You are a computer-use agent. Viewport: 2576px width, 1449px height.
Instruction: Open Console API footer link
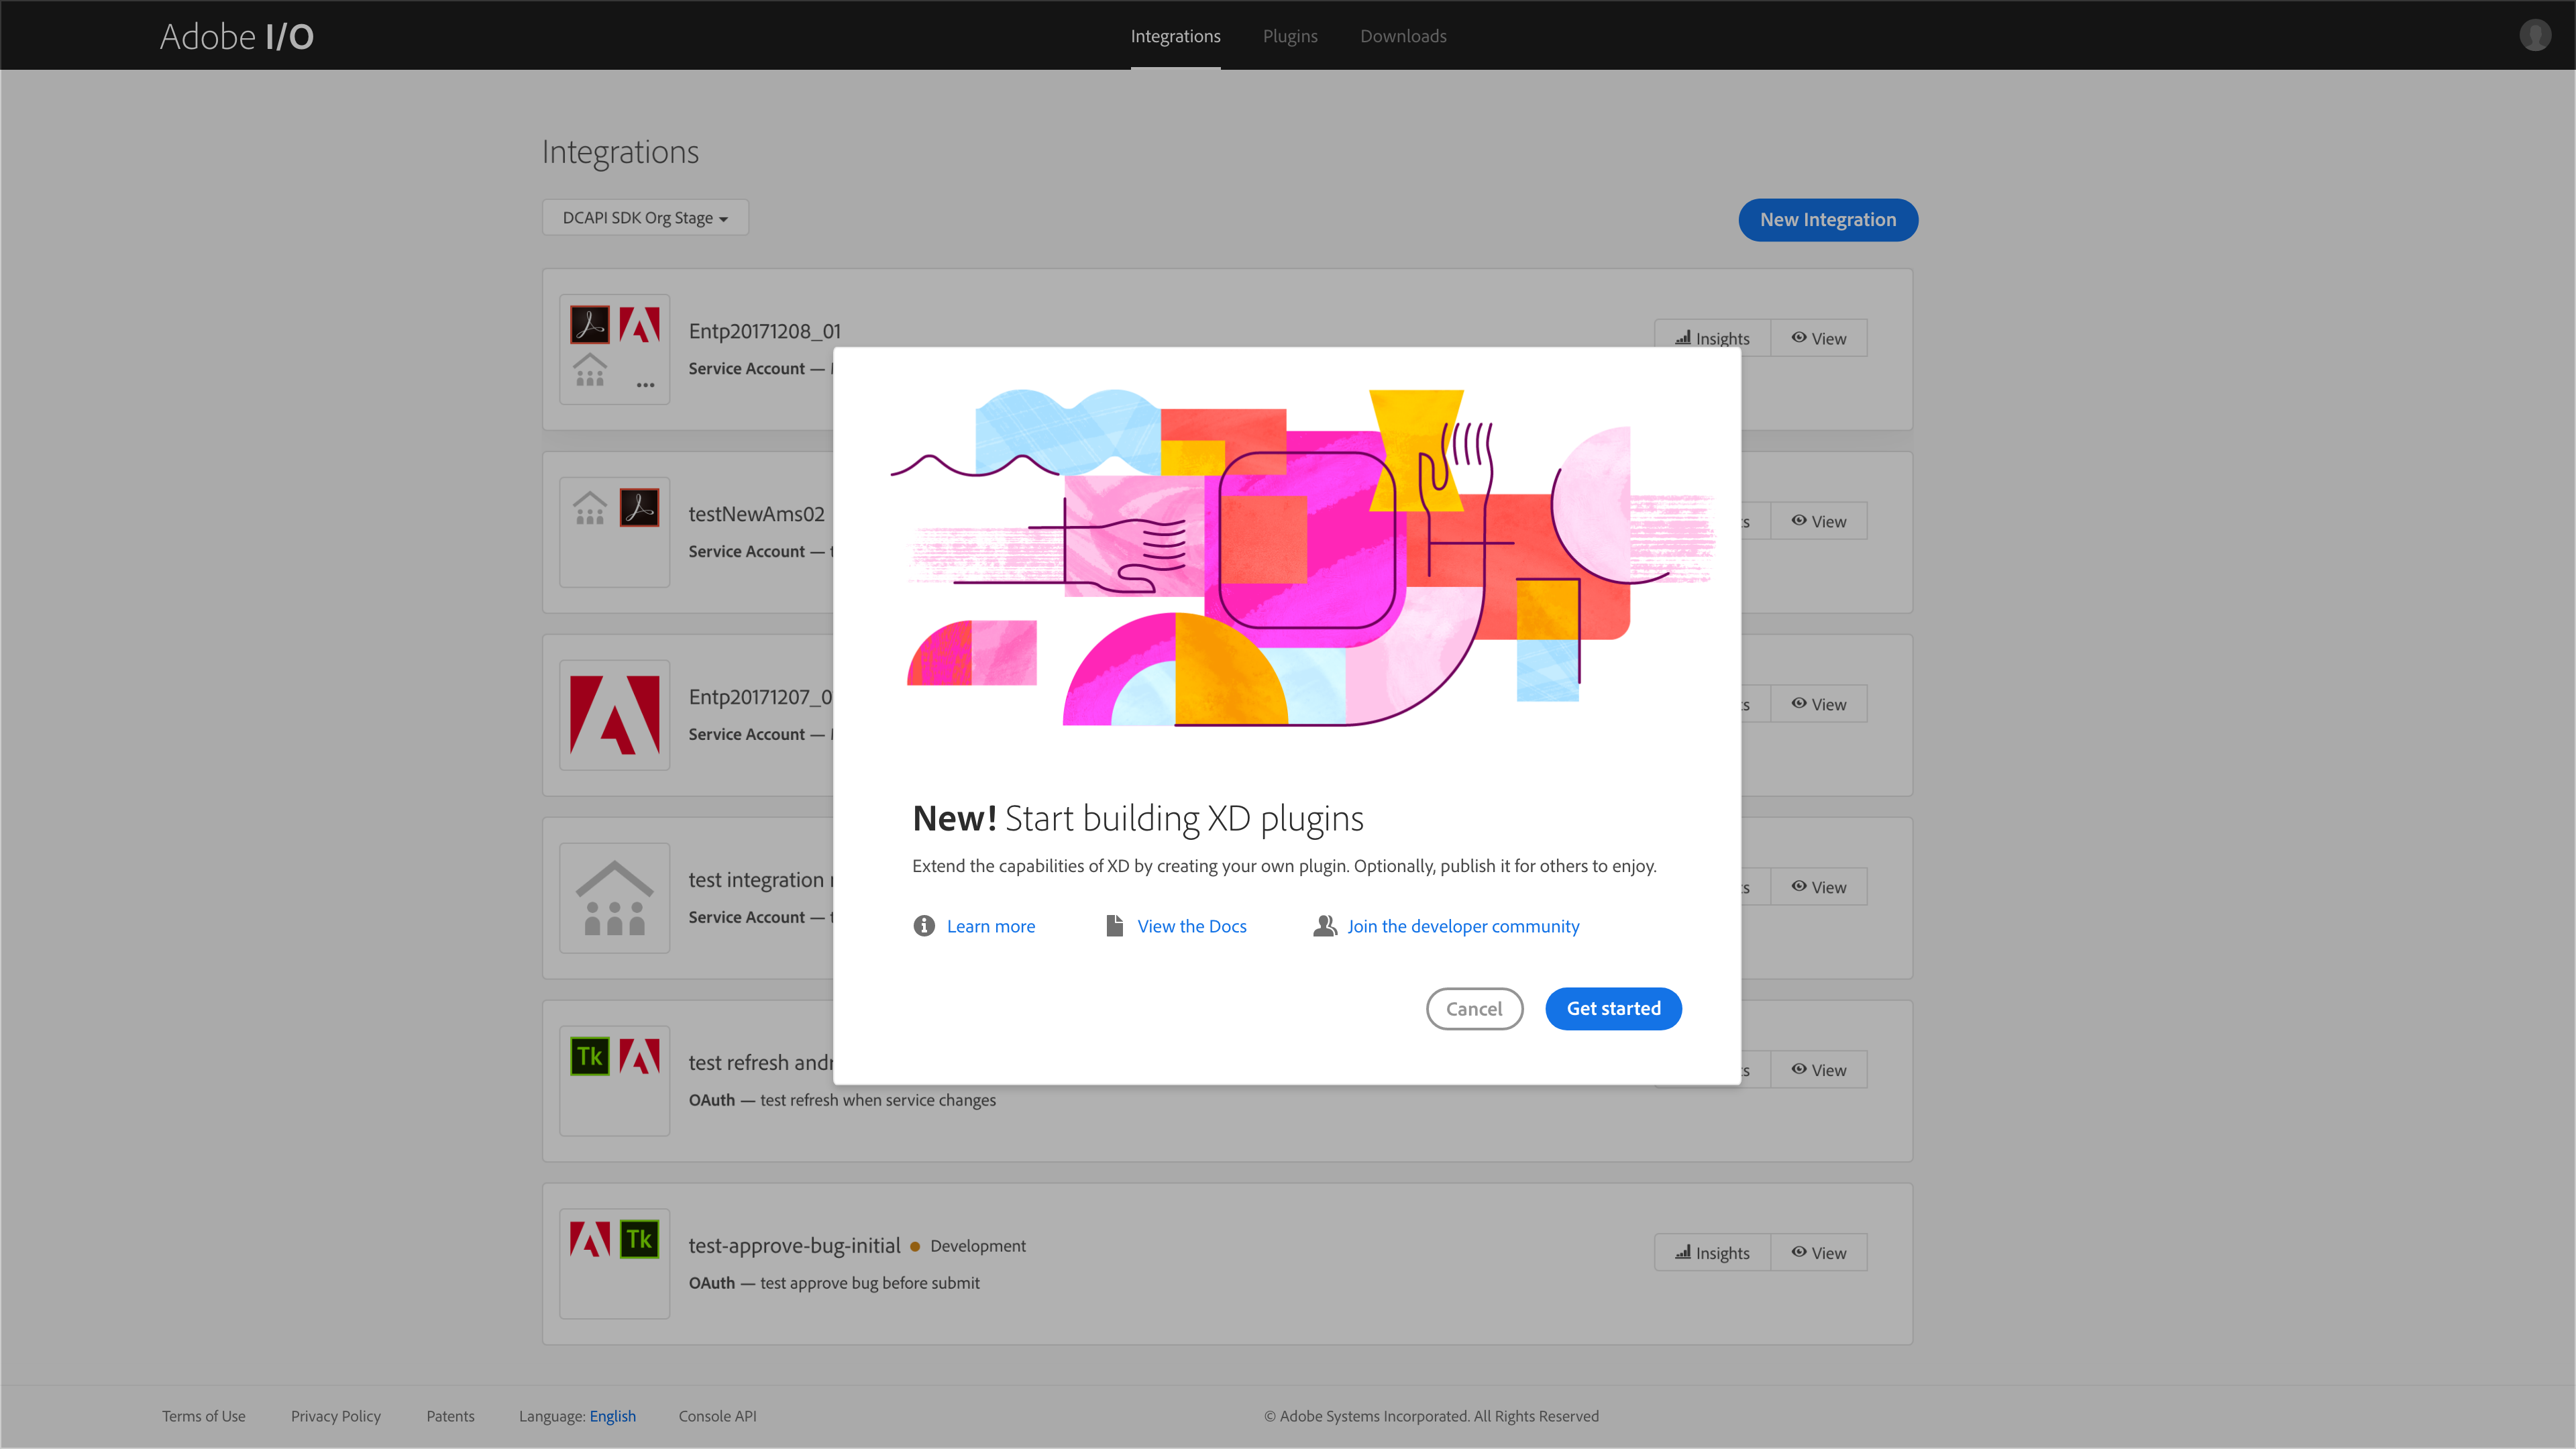coord(717,1416)
